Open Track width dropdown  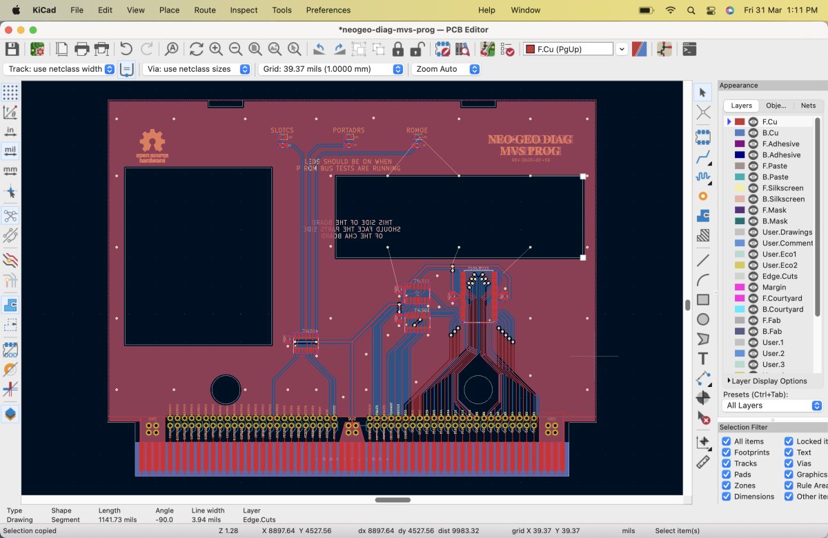pos(59,69)
